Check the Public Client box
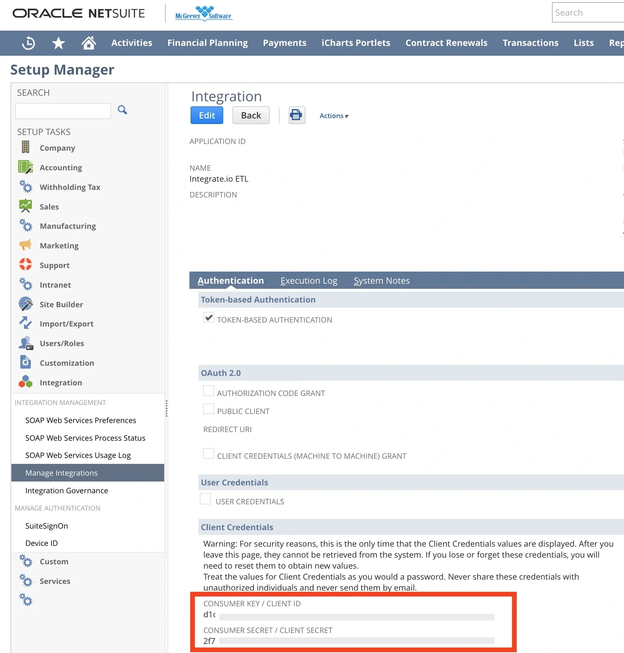The image size is (624, 653). coord(209,409)
